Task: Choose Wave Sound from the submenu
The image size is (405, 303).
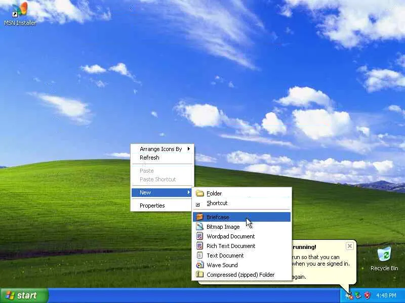Action: tap(242, 265)
